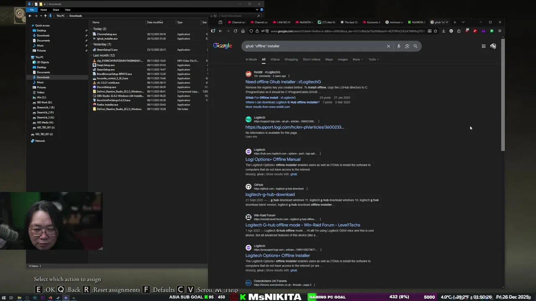This screenshot has height=301, width=536.
Task: Click the red extension icon in Firefox toolbar
Action: coord(475,31)
